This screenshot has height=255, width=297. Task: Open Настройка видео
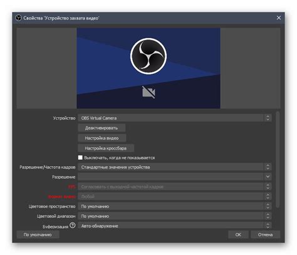[102, 138]
